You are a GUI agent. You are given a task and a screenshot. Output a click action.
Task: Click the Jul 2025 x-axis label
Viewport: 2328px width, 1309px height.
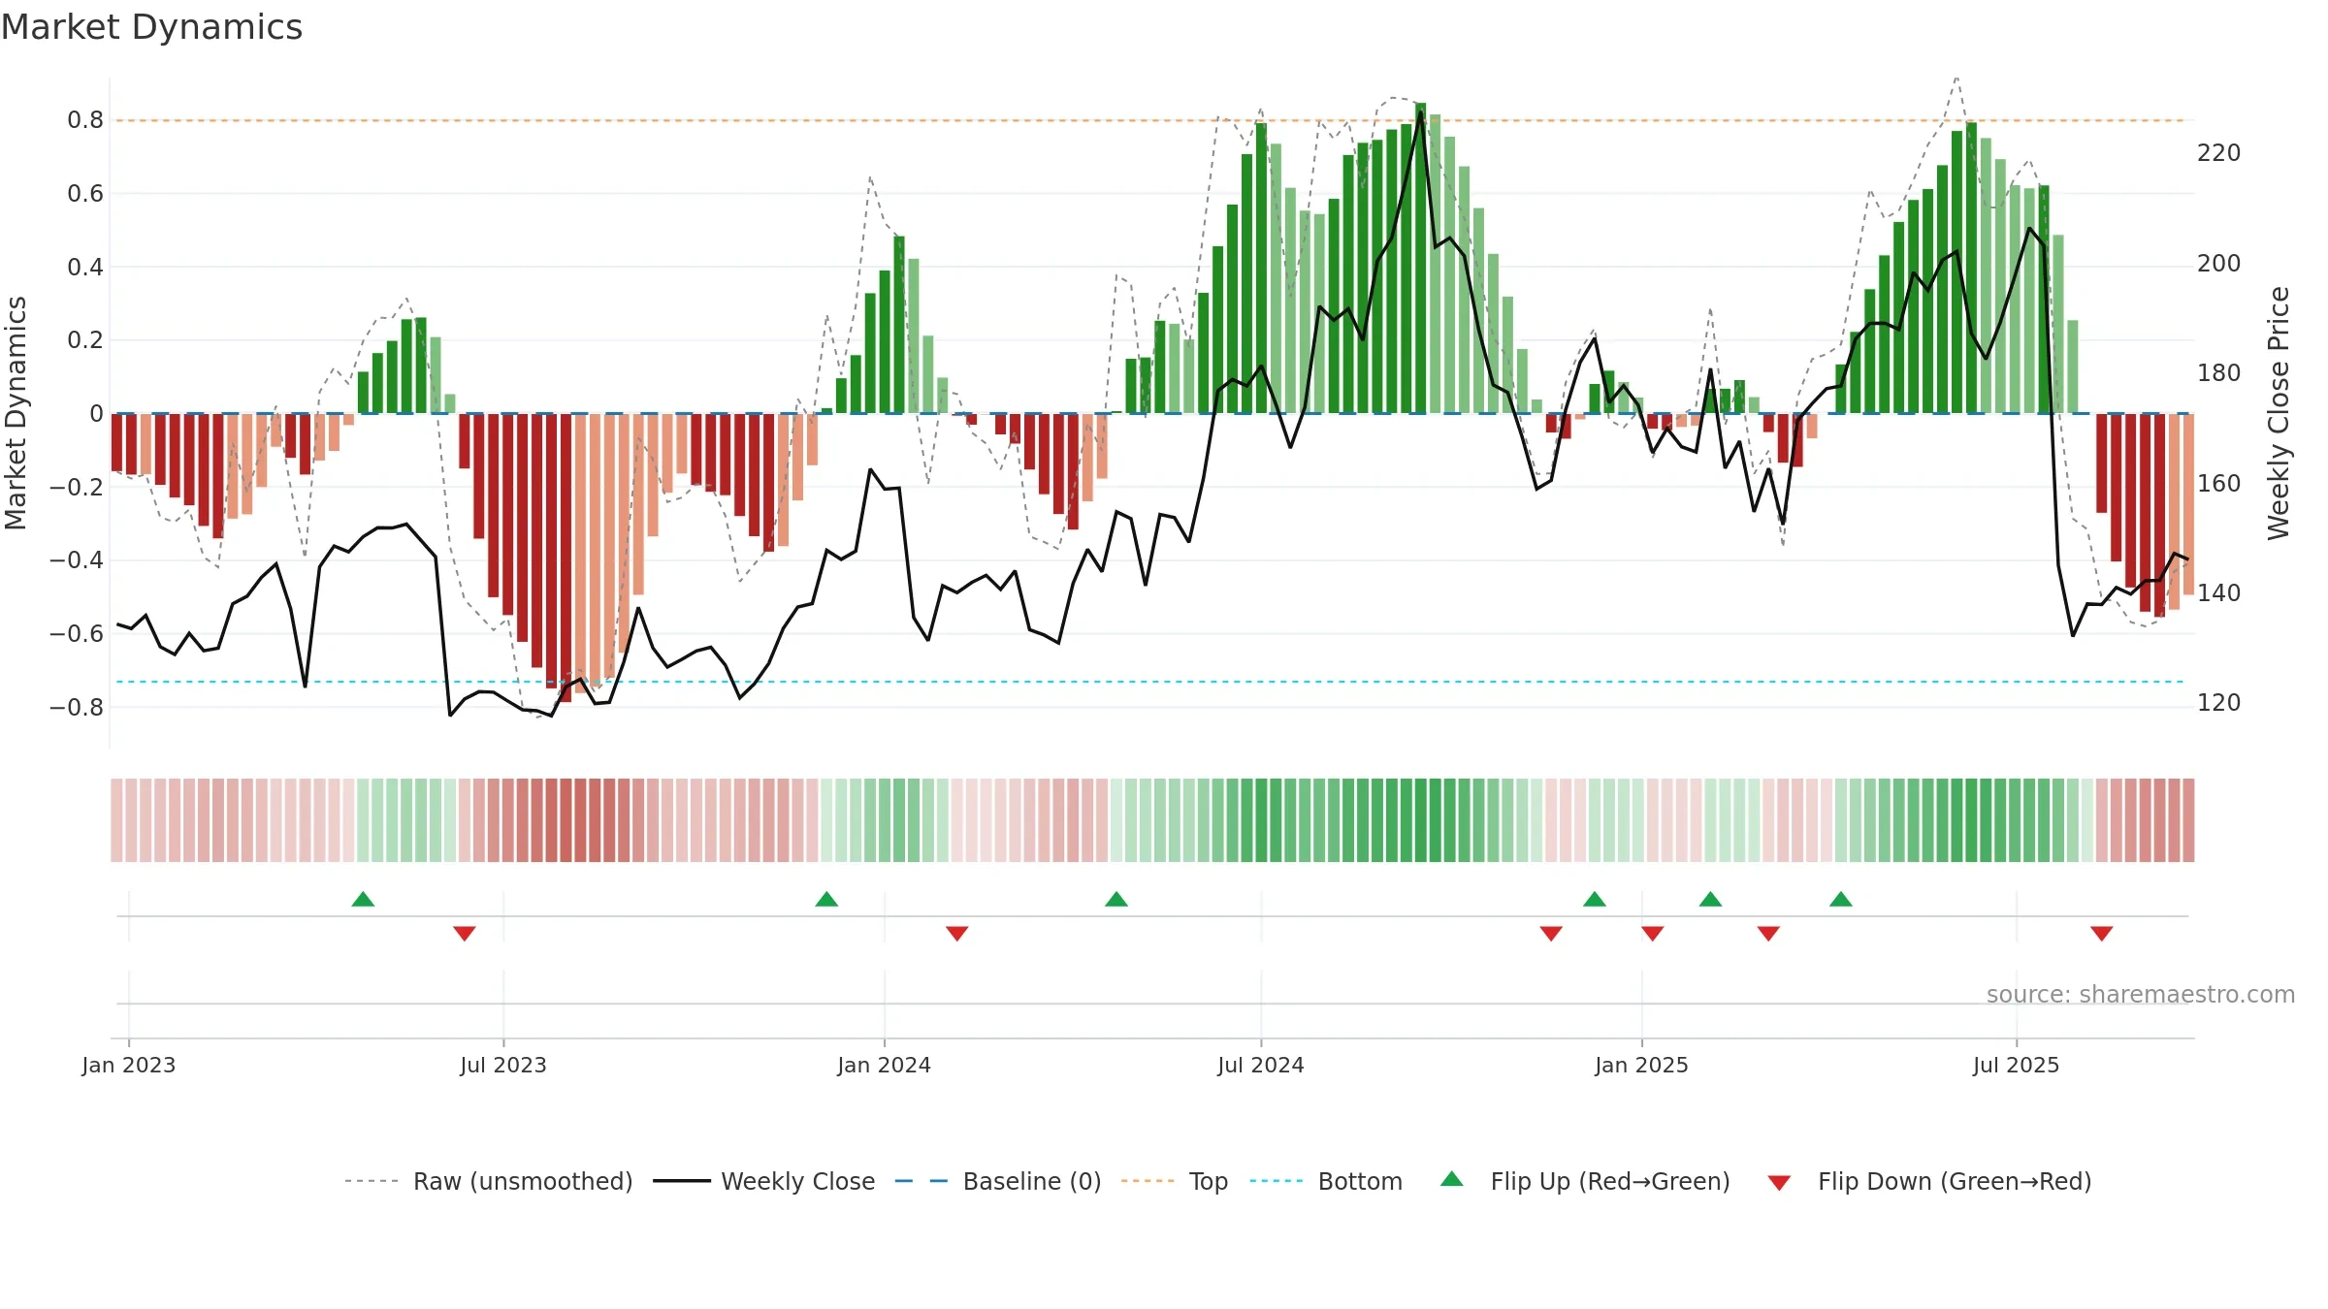point(2017,1065)
